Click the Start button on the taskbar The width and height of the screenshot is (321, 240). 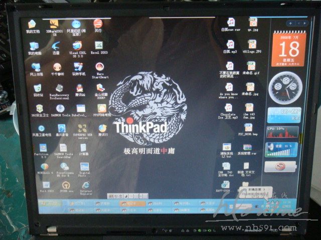[x=48, y=203]
